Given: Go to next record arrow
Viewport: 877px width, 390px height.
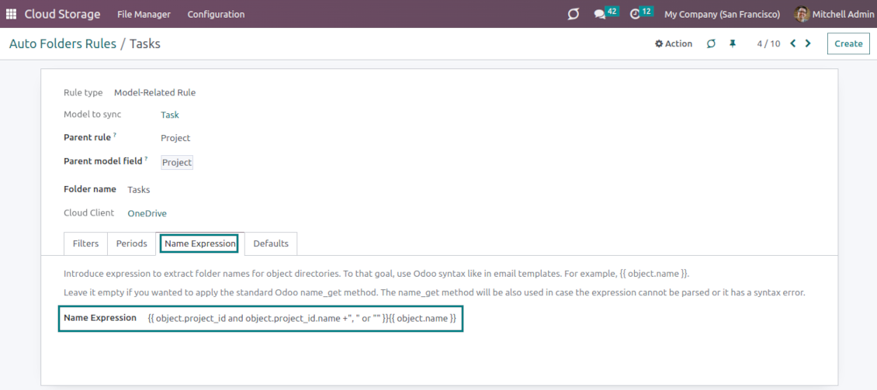Looking at the screenshot, I should tap(808, 43).
